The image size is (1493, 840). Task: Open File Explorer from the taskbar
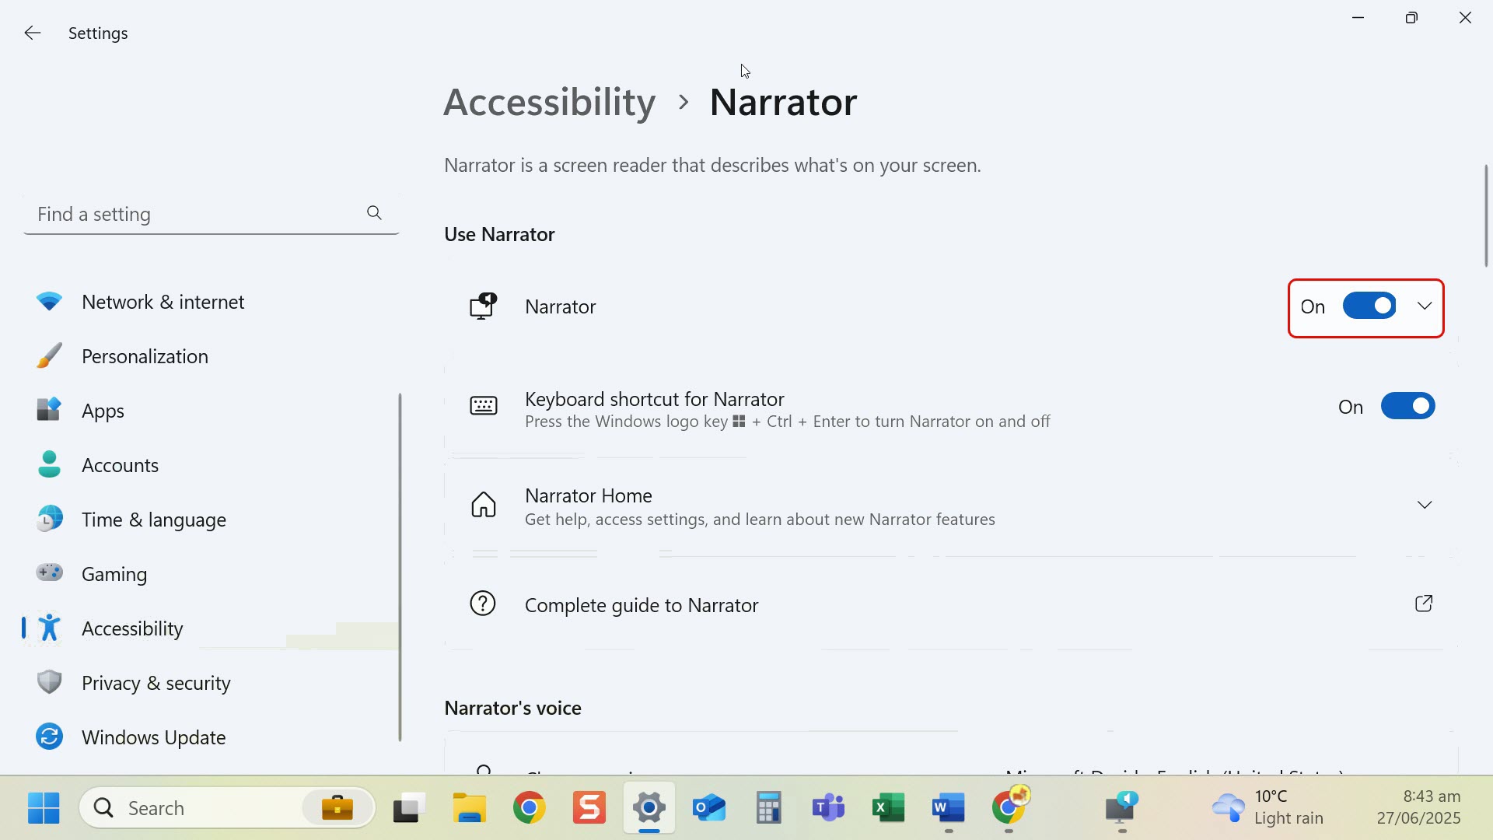coord(470,808)
